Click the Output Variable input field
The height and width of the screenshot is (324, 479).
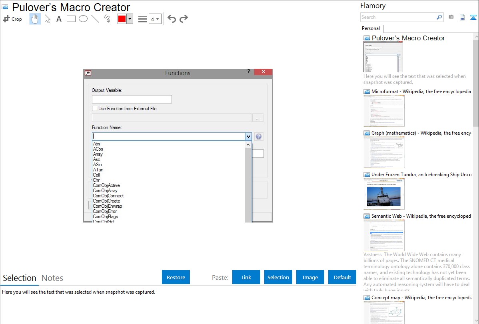(x=132, y=99)
